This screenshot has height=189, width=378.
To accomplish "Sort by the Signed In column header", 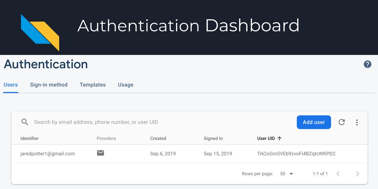I will pos(213,138).
